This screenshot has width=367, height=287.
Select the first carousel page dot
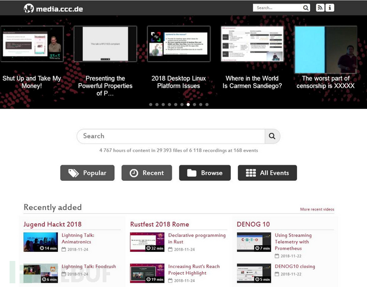coord(151,105)
